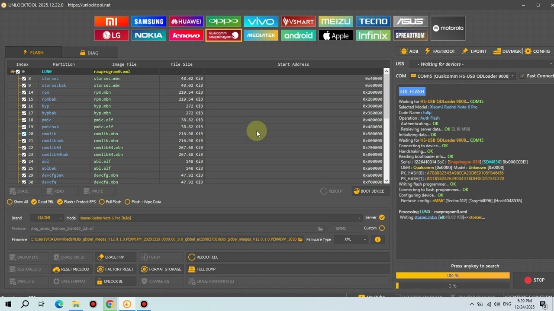This screenshot has height=311, width=554.
Task: Browse for Firehose file folder icon
Action: point(320,228)
